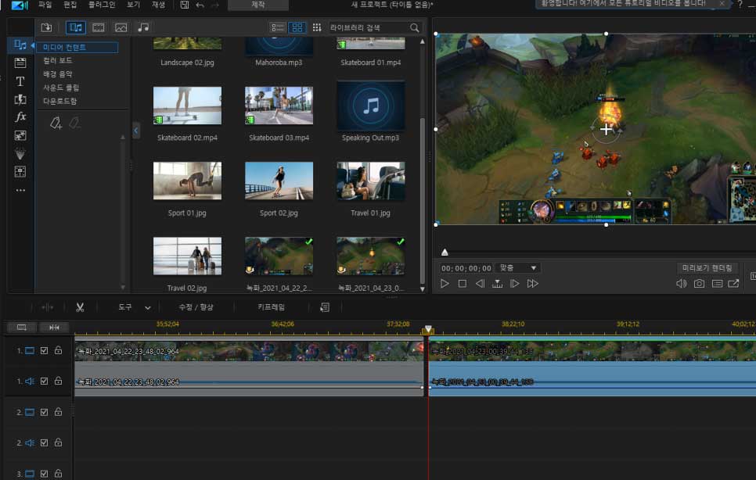Click the import media icon
The height and width of the screenshot is (480, 756).
(47, 27)
